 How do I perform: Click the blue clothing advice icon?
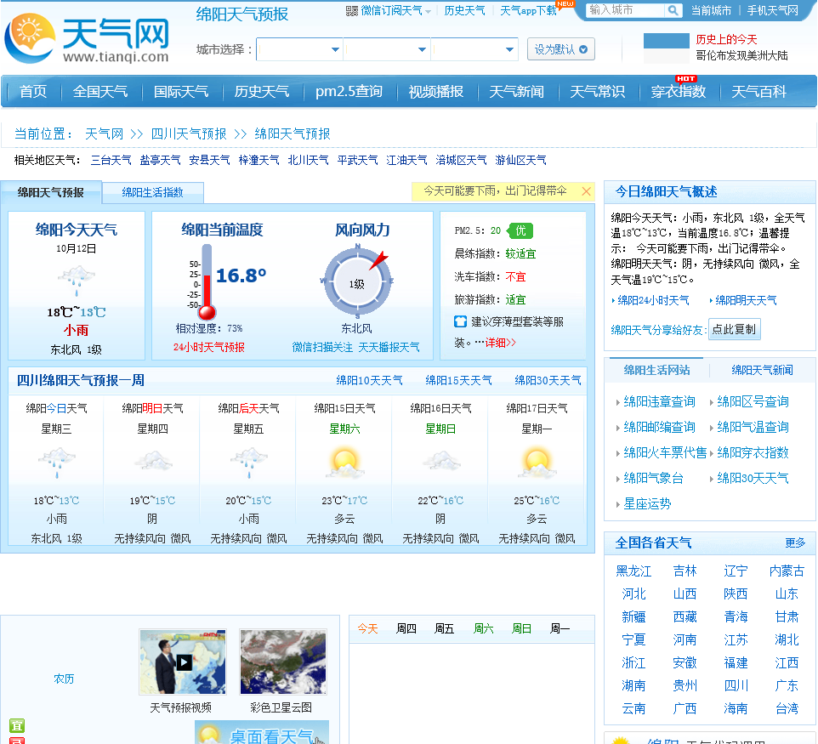(458, 319)
